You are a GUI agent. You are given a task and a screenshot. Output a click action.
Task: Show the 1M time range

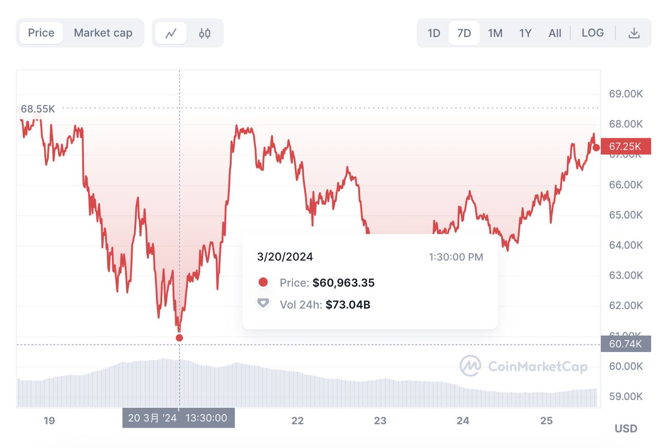click(x=495, y=33)
